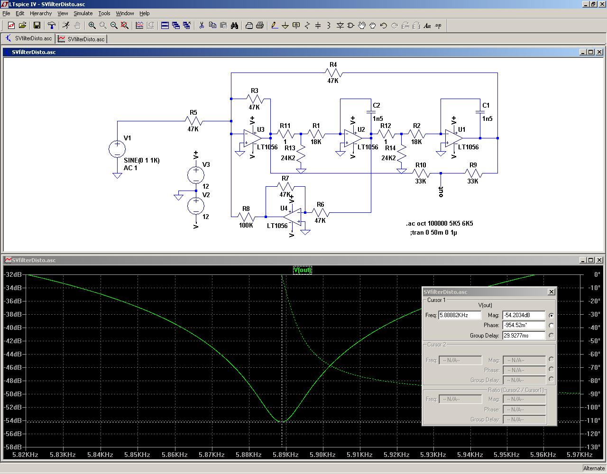607x474 pixels.
Task: Select the Draw Wire pencil tool
Action: pos(275,26)
